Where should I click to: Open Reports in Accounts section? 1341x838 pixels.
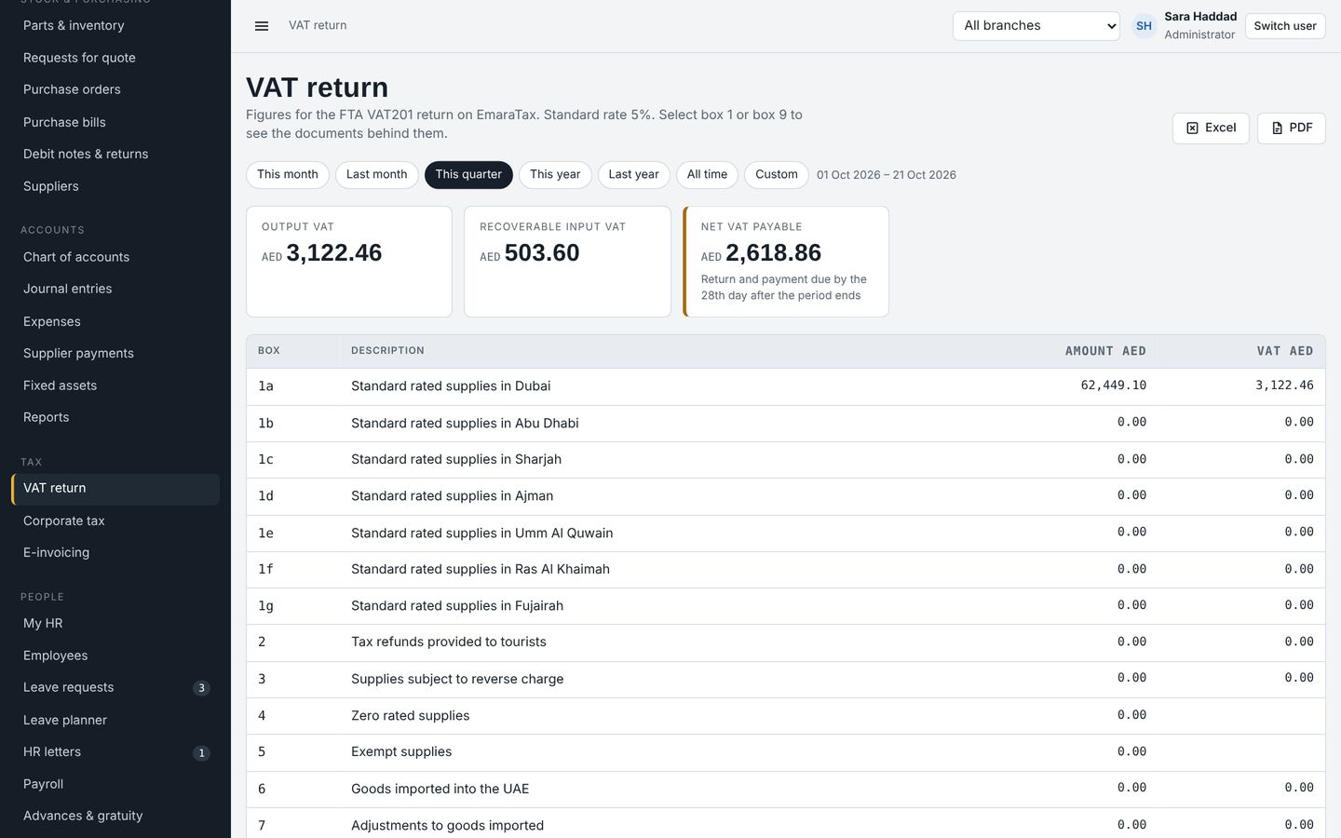click(115, 418)
